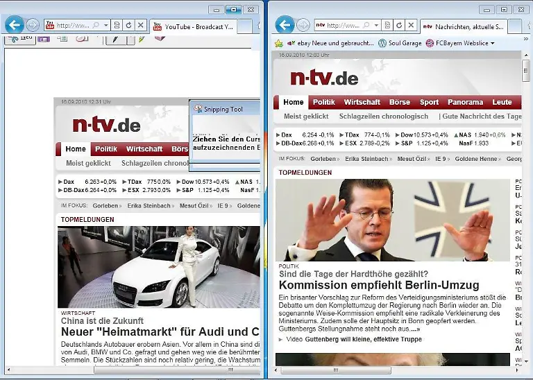Click the Kommission empfiehlt Berlin-Umzug headline
The width and height of the screenshot is (533, 380).
[x=379, y=285]
